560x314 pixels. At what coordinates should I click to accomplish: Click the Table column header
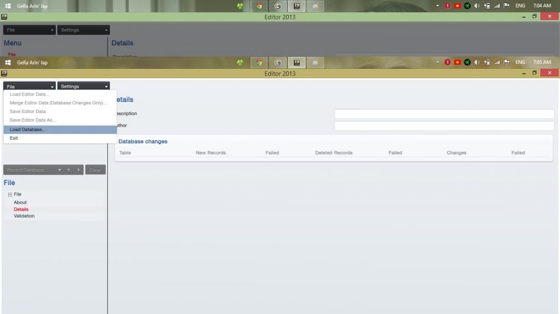pos(125,153)
